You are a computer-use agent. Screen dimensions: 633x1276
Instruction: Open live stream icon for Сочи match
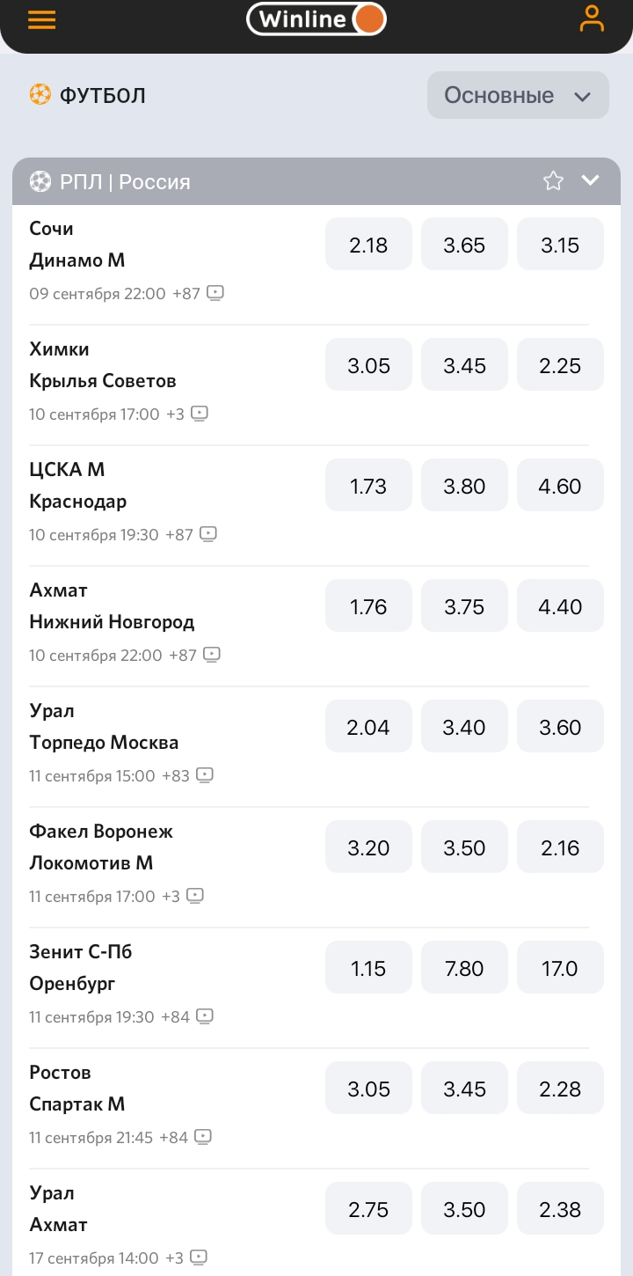point(215,293)
